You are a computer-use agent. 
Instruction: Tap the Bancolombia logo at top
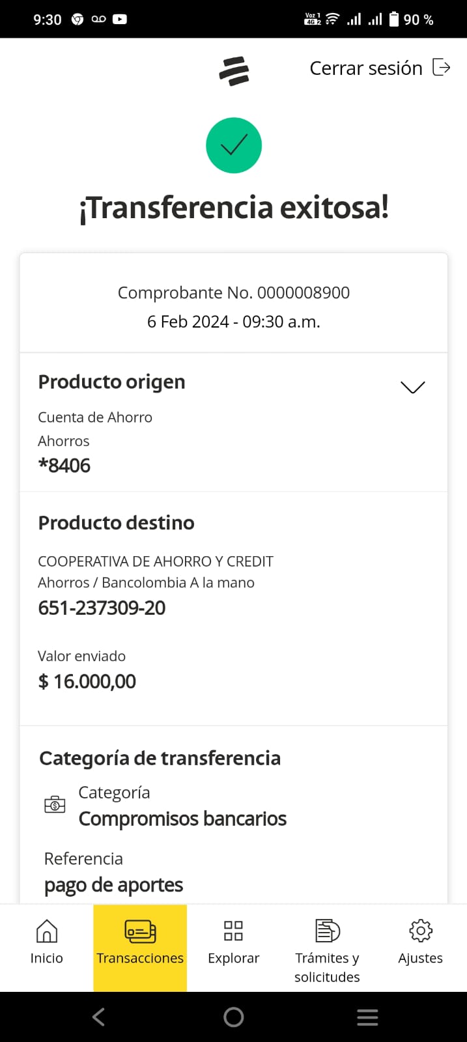234,71
